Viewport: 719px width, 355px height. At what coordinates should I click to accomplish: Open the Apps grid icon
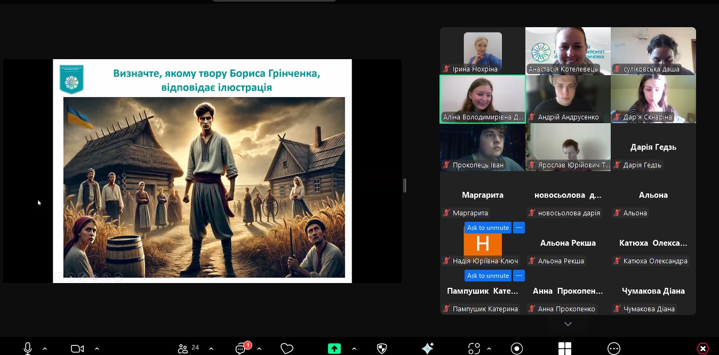point(565,349)
